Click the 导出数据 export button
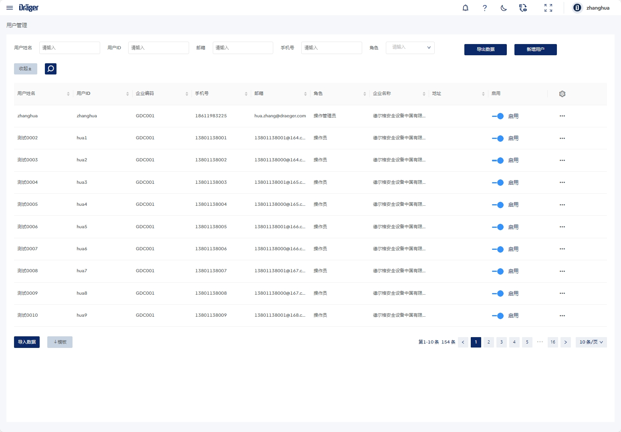 [x=485, y=50]
